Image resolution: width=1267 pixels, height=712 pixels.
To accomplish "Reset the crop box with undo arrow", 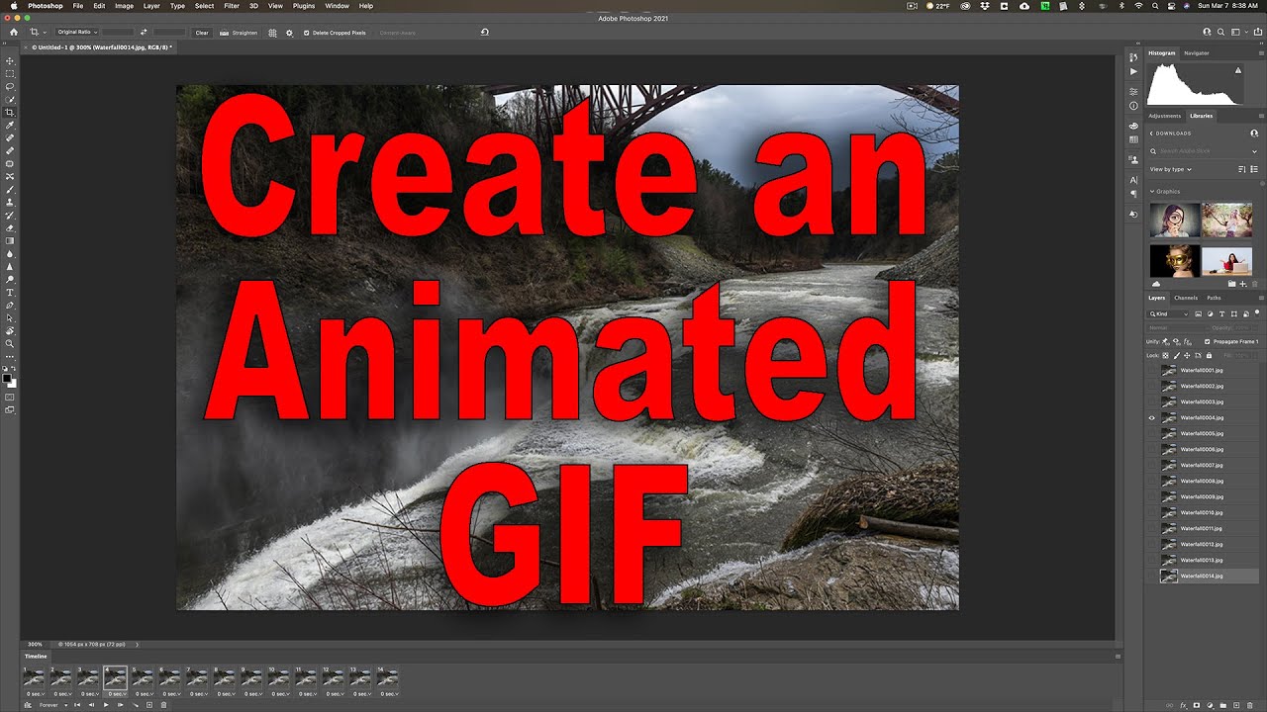I will [x=484, y=32].
